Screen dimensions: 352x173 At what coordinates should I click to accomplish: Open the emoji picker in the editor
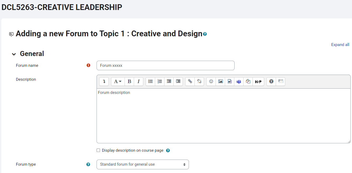click(211, 82)
